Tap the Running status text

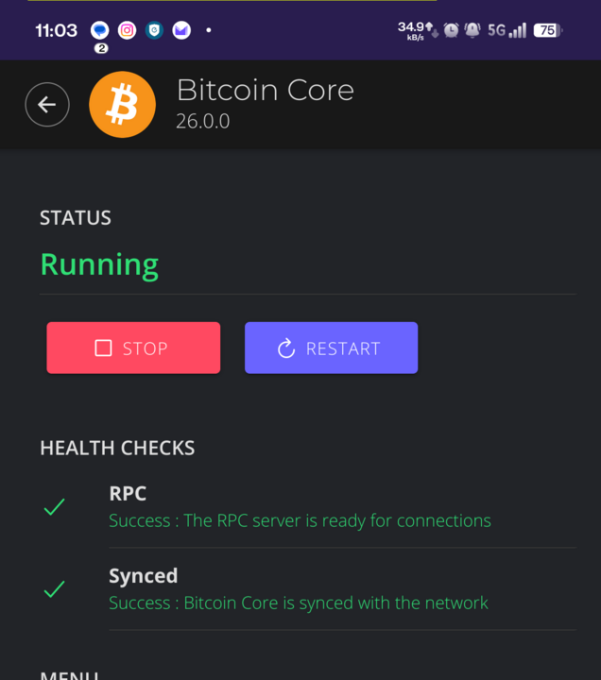click(x=99, y=265)
